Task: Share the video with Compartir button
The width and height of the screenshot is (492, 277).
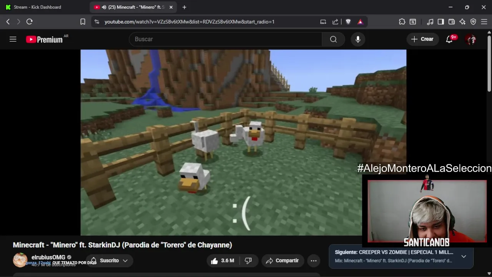Action: 283,261
